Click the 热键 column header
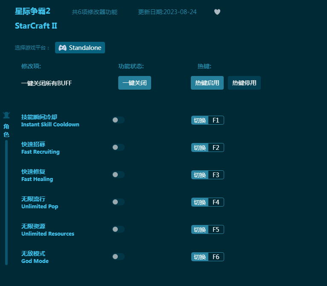This screenshot has width=327, height=286. click(204, 66)
